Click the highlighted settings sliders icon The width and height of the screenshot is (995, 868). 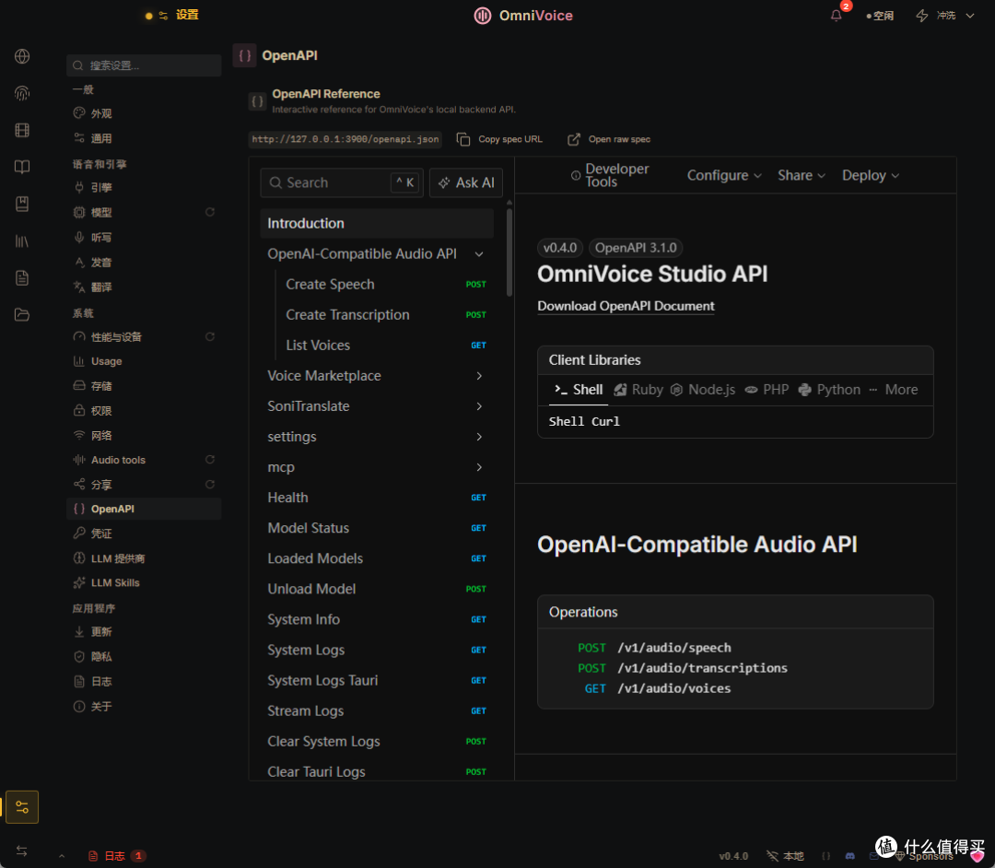pyautogui.click(x=22, y=807)
